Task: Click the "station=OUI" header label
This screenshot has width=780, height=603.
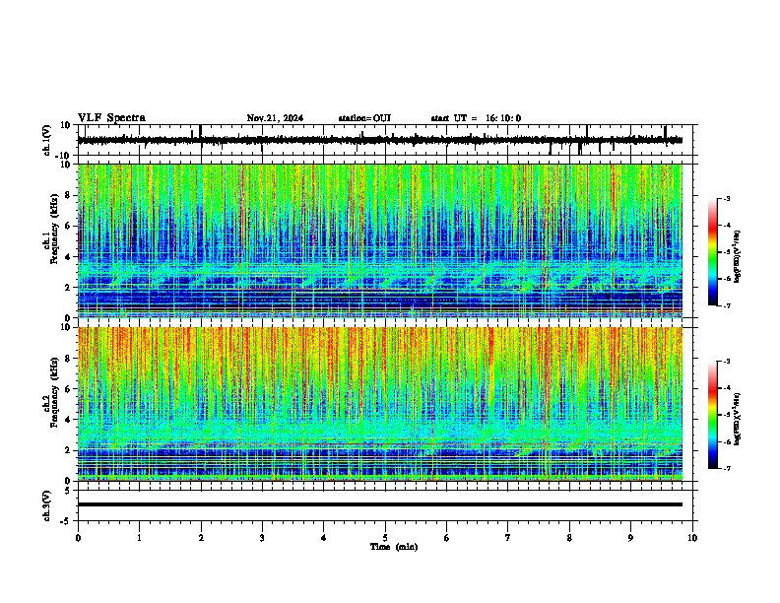Action: [x=364, y=118]
